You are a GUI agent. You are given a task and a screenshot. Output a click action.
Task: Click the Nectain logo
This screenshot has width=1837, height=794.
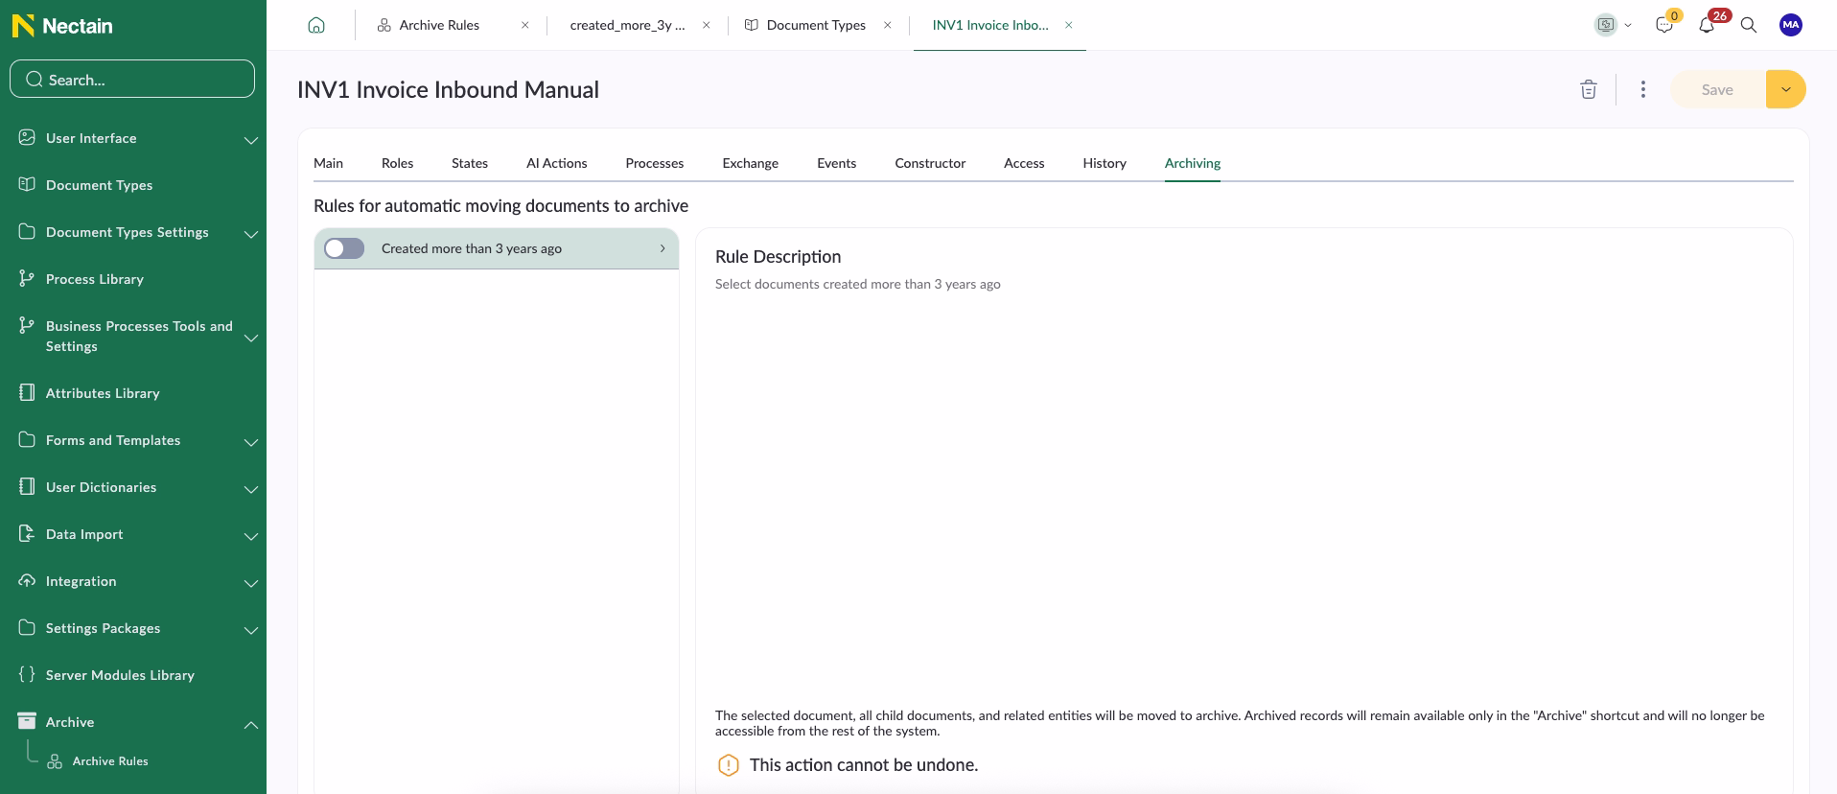tap(62, 26)
